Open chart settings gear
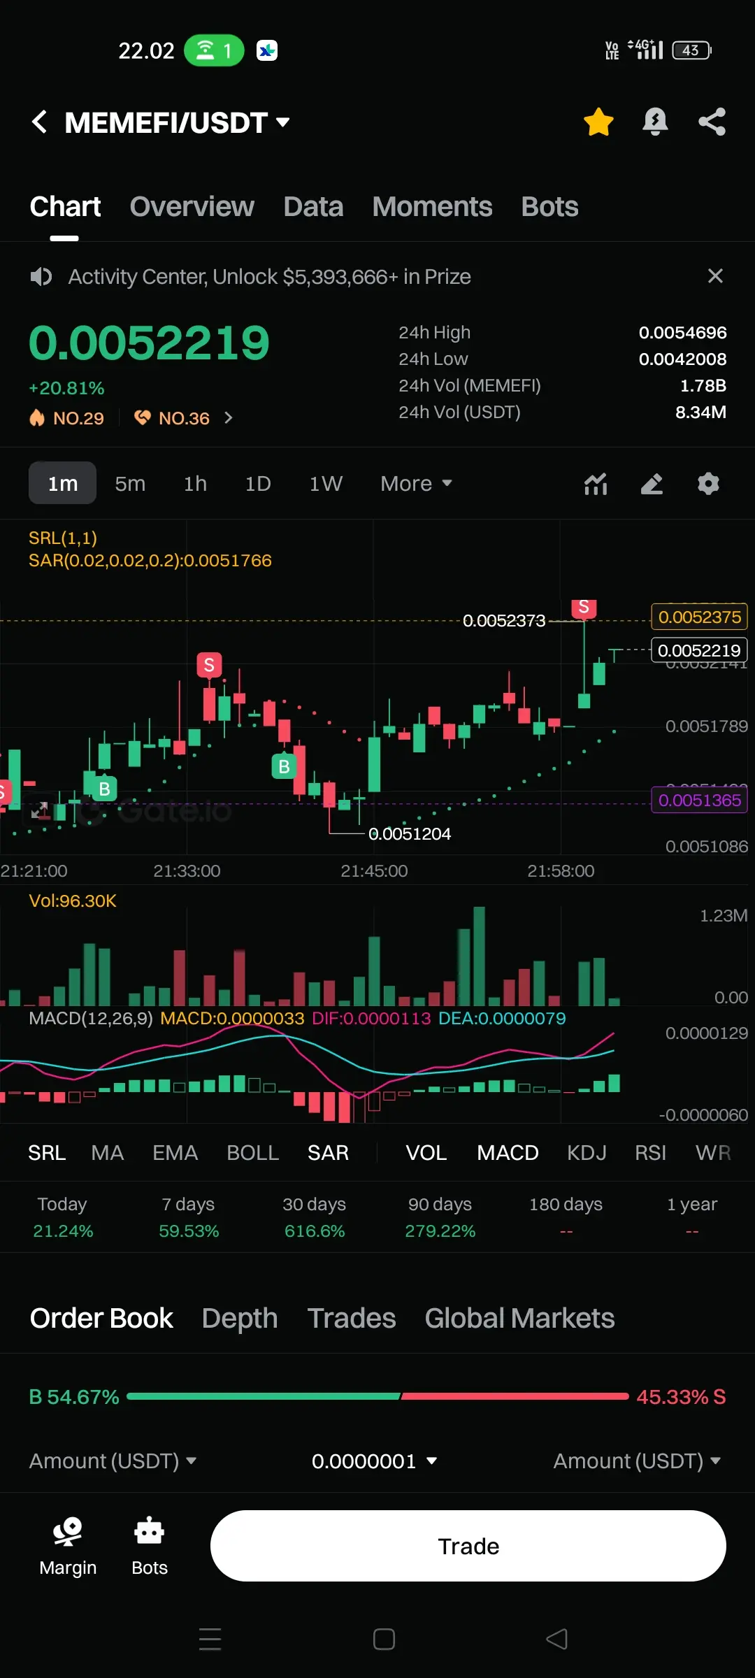Screen dimensions: 755x1678 point(708,483)
